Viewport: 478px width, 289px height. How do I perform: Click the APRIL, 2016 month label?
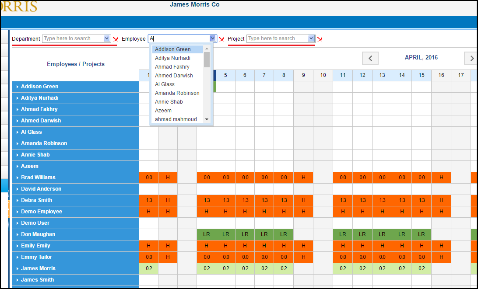pos(421,58)
